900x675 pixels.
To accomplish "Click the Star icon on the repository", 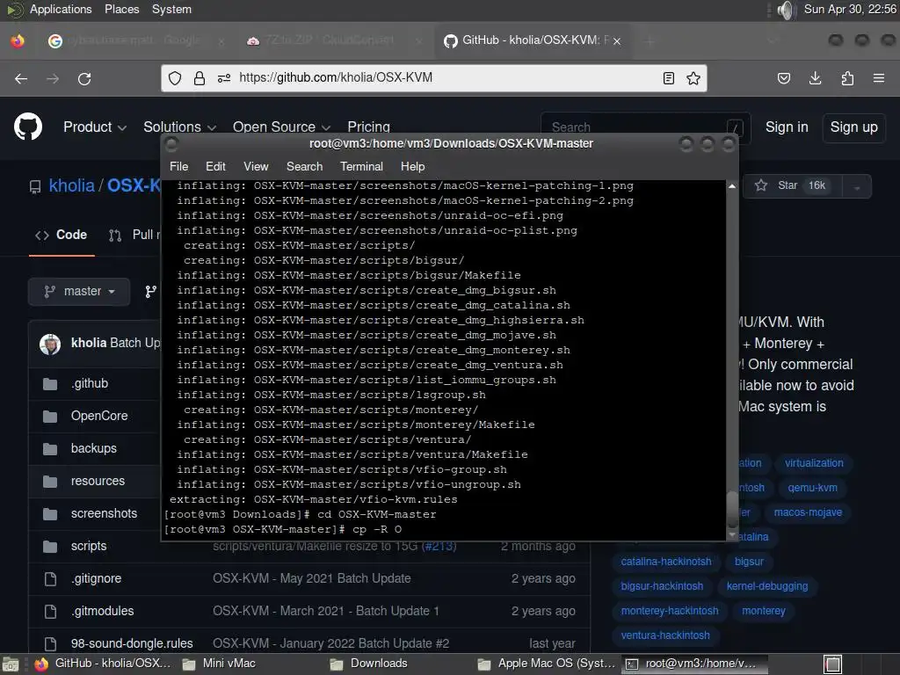I will click(761, 185).
